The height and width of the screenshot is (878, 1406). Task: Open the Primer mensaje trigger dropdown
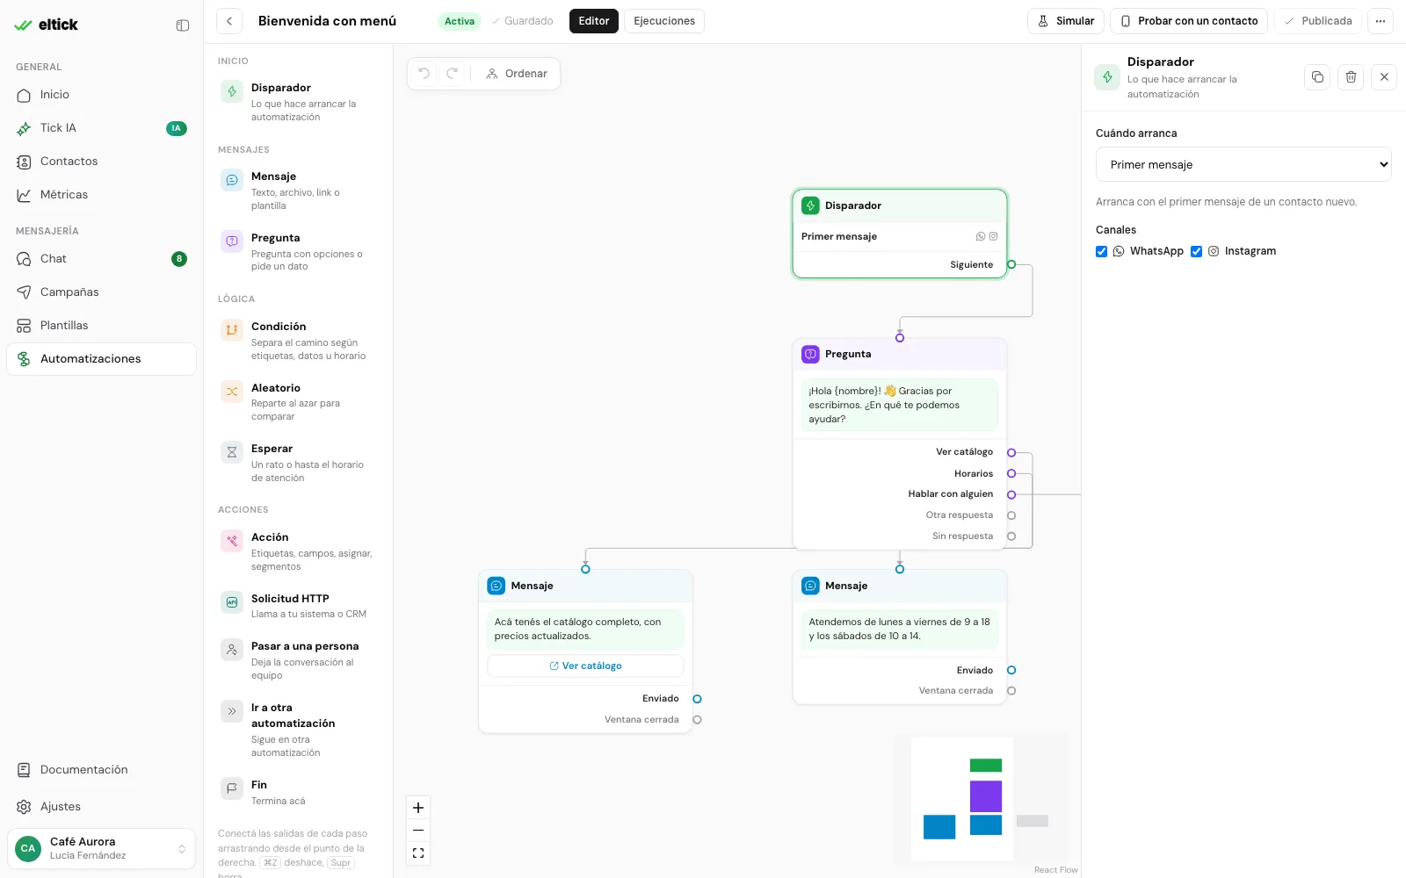tap(1243, 164)
